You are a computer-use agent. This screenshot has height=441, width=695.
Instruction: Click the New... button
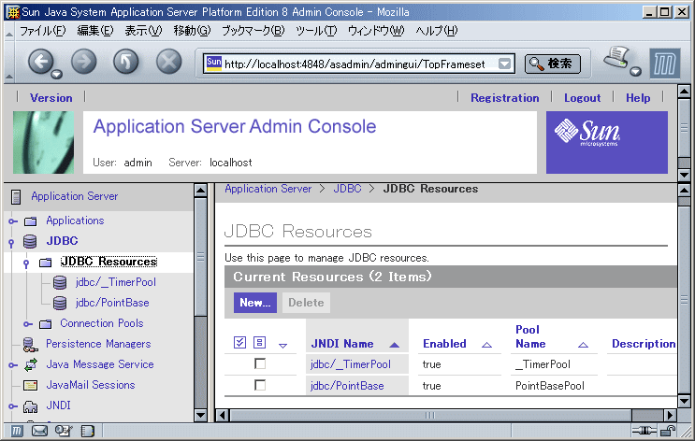pos(254,303)
